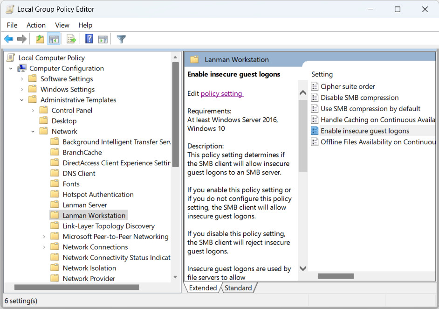Click the Fonts folder icon
This screenshot has height=309, width=439.
55,183
